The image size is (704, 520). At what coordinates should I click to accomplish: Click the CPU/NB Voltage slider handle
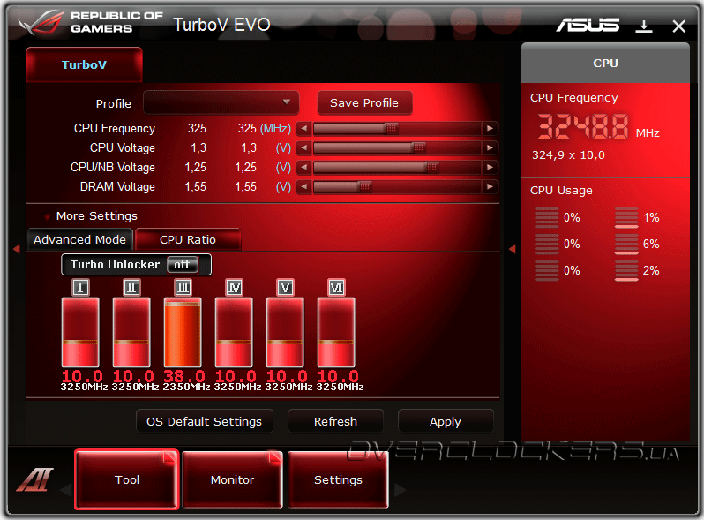(x=432, y=167)
